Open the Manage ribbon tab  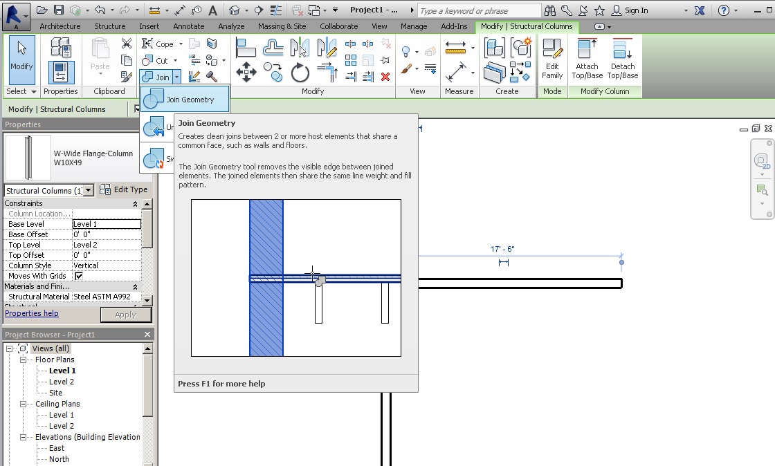(x=414, y=26)
